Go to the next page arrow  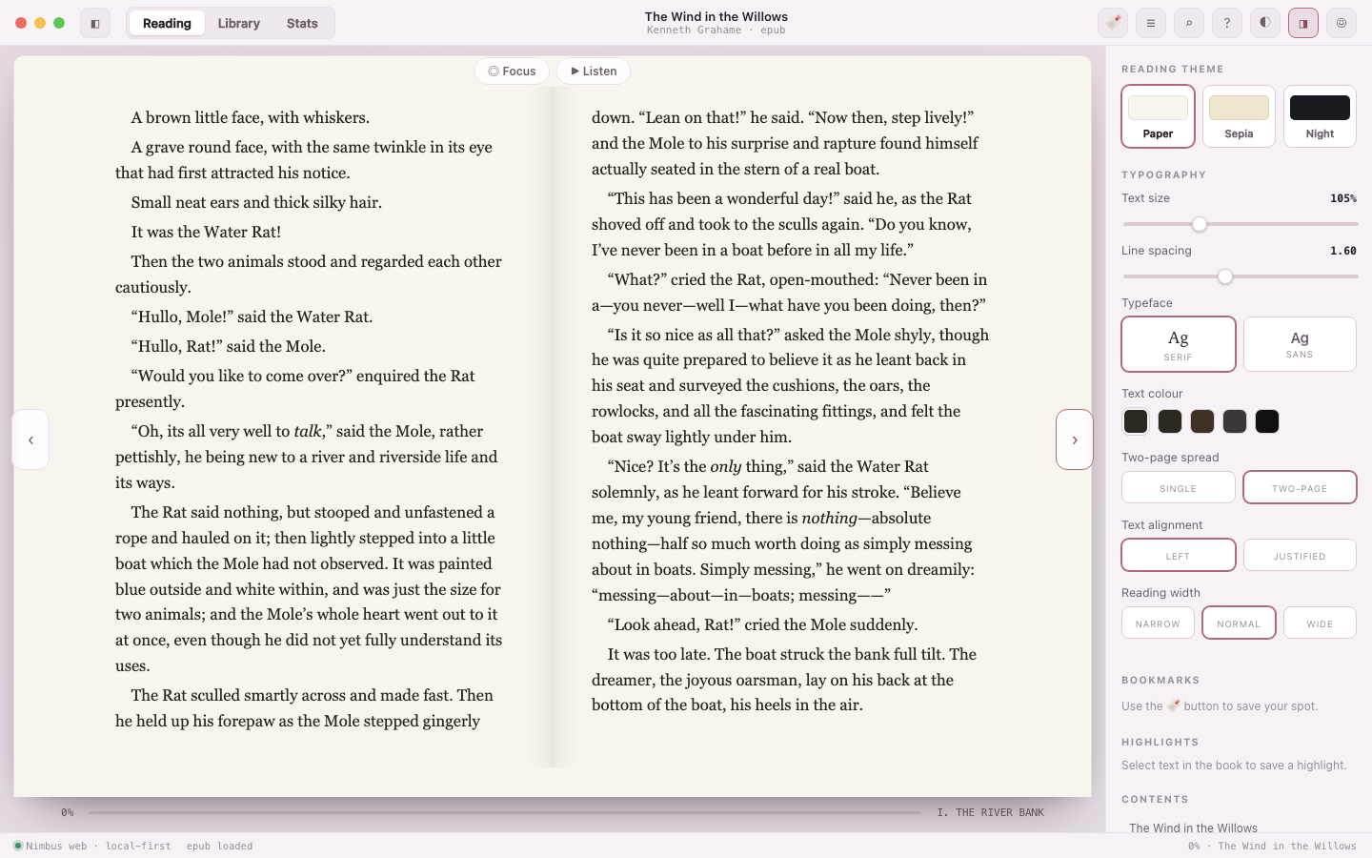1075,439
